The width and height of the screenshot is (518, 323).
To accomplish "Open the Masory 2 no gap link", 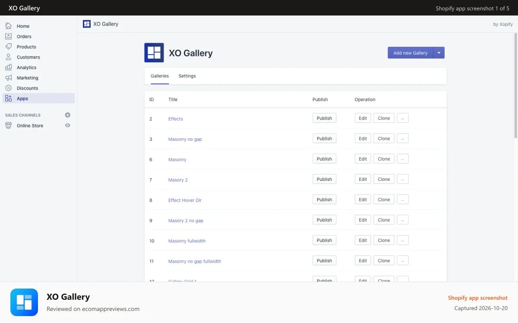I will point(186,221).
